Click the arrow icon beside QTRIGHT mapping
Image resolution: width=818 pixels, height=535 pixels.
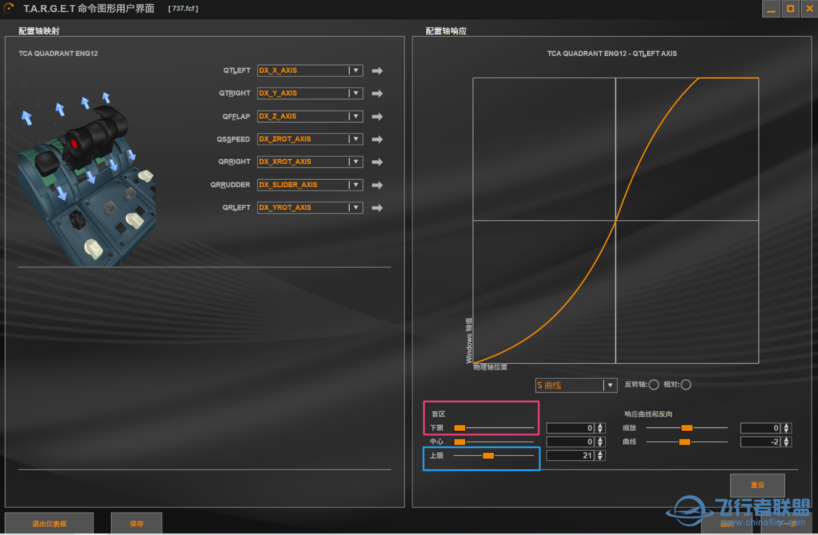pyautogui.click(x=377, y=94)
